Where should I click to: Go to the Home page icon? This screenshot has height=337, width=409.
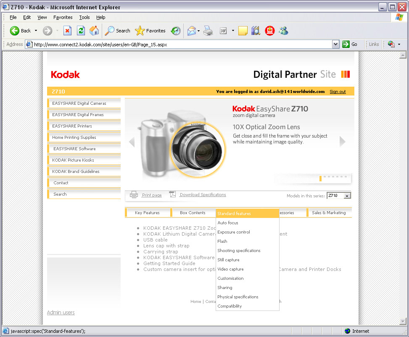click(x=94, y=31)
